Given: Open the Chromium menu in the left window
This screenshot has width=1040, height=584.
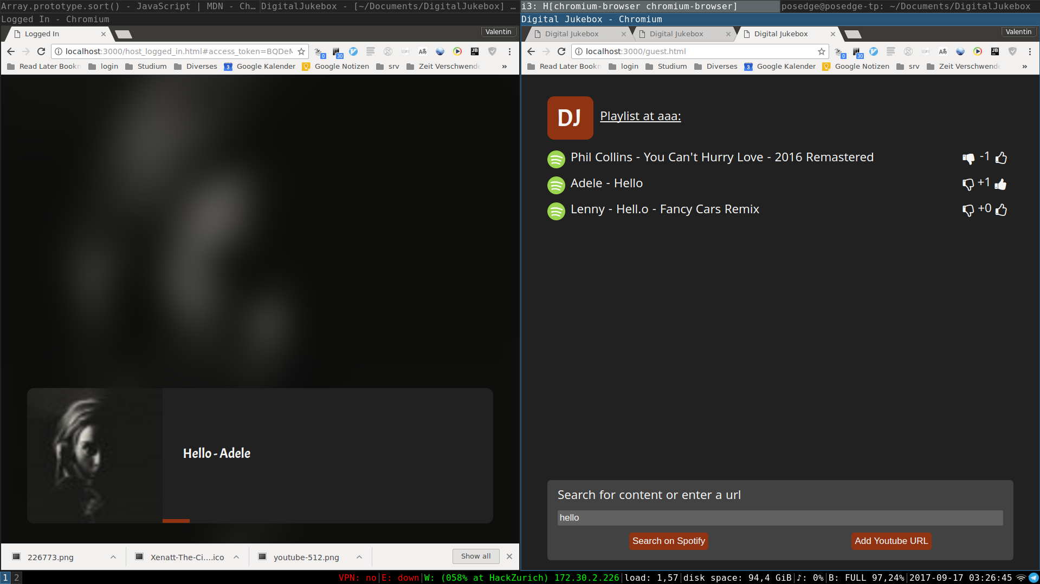Looking at the screenshot, I should point(509,51).
